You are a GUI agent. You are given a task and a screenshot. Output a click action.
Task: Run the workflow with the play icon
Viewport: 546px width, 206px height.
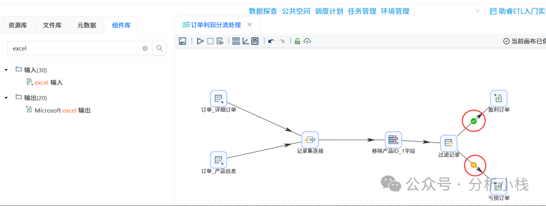pyautogui.click(x=200, y=41)
